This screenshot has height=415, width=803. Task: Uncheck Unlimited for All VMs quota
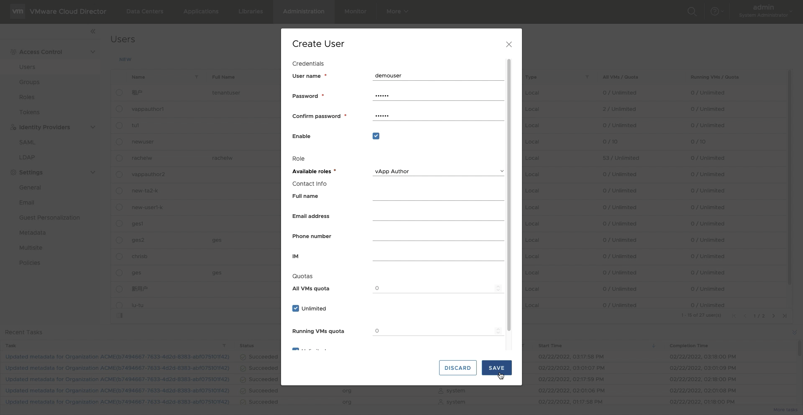click(x=296, y=308)
